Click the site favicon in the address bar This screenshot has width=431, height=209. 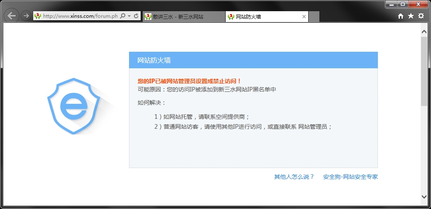(x=38, y=16)
